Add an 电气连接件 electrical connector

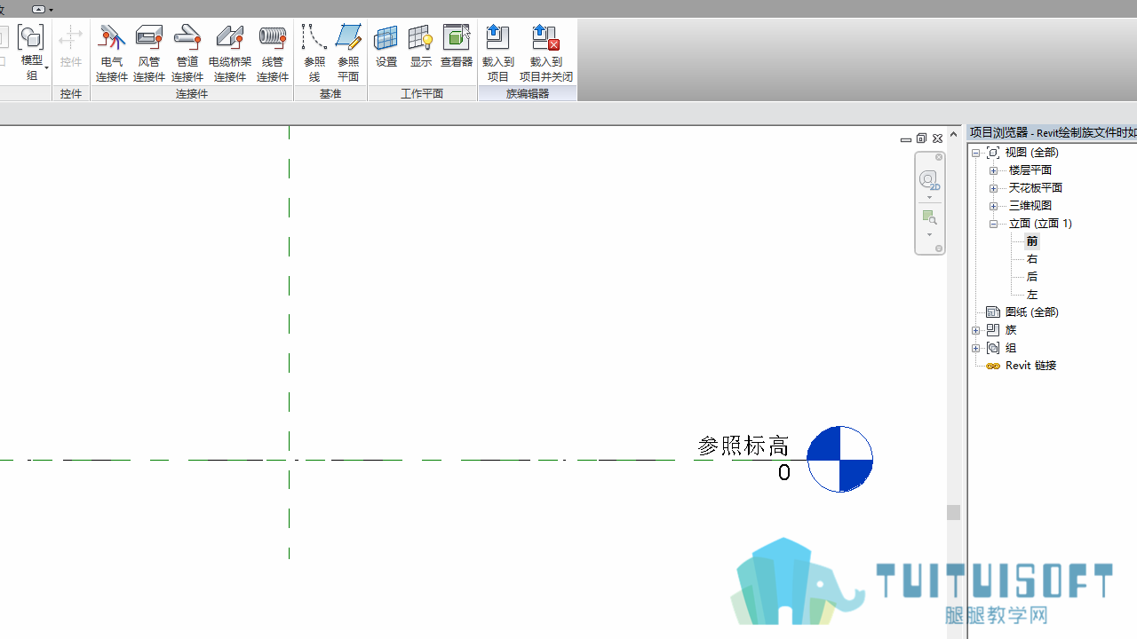pos(112,52)
